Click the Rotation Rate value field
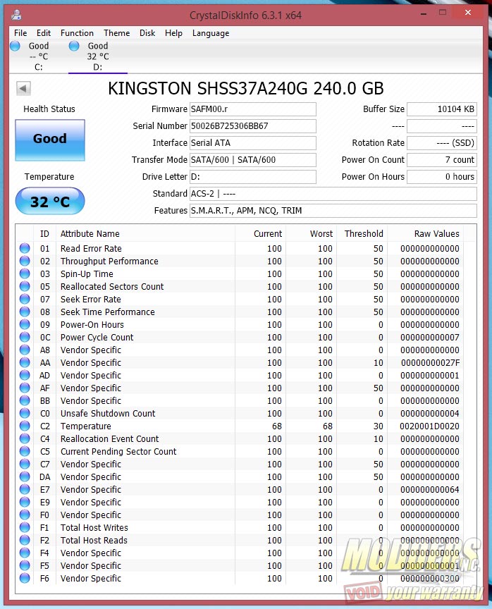This screenshot has height=609, width=492. 442,143
